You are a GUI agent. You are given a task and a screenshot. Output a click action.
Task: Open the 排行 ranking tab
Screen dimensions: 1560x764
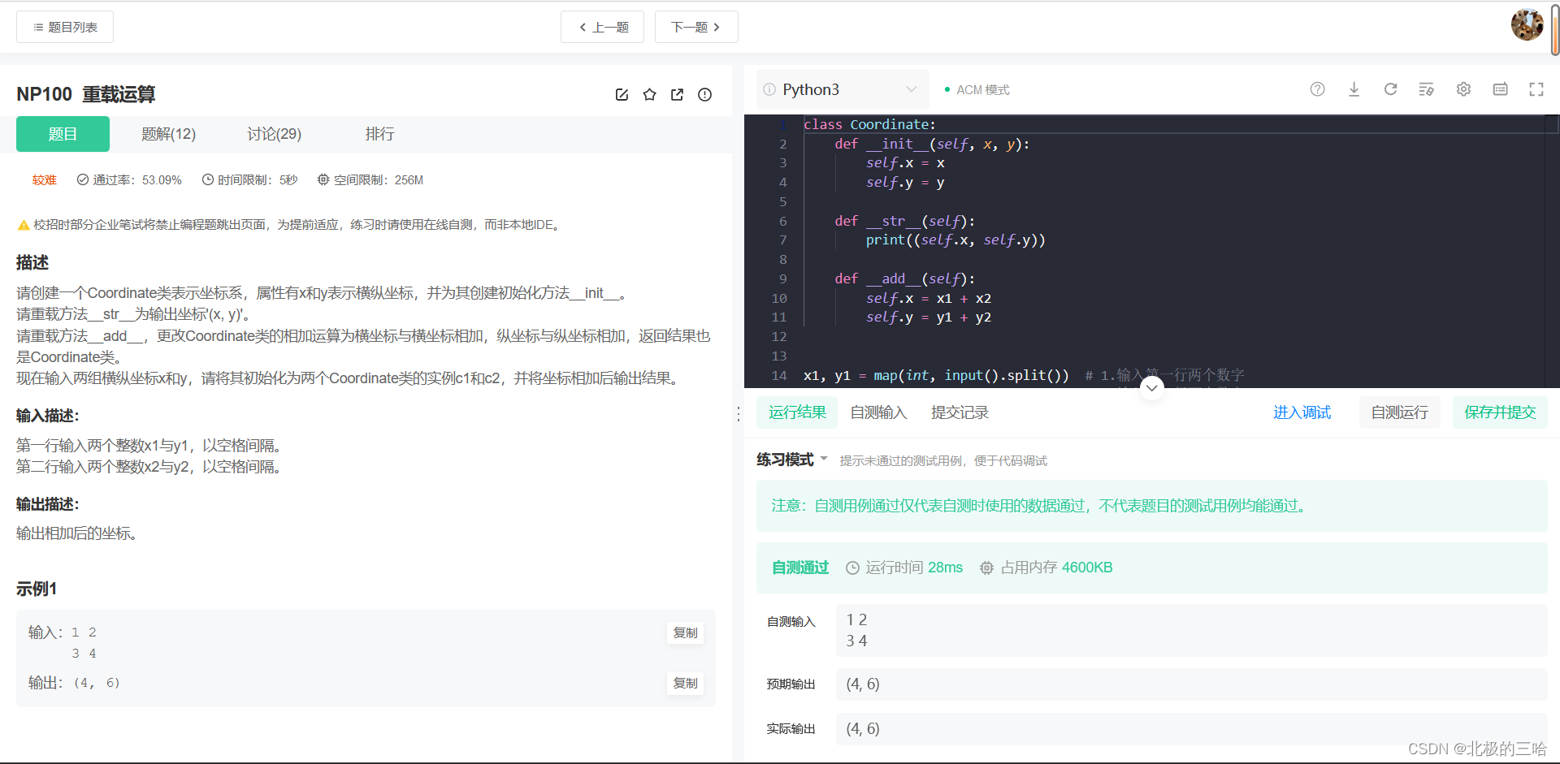pyautogui.click(x=379, y=134)
